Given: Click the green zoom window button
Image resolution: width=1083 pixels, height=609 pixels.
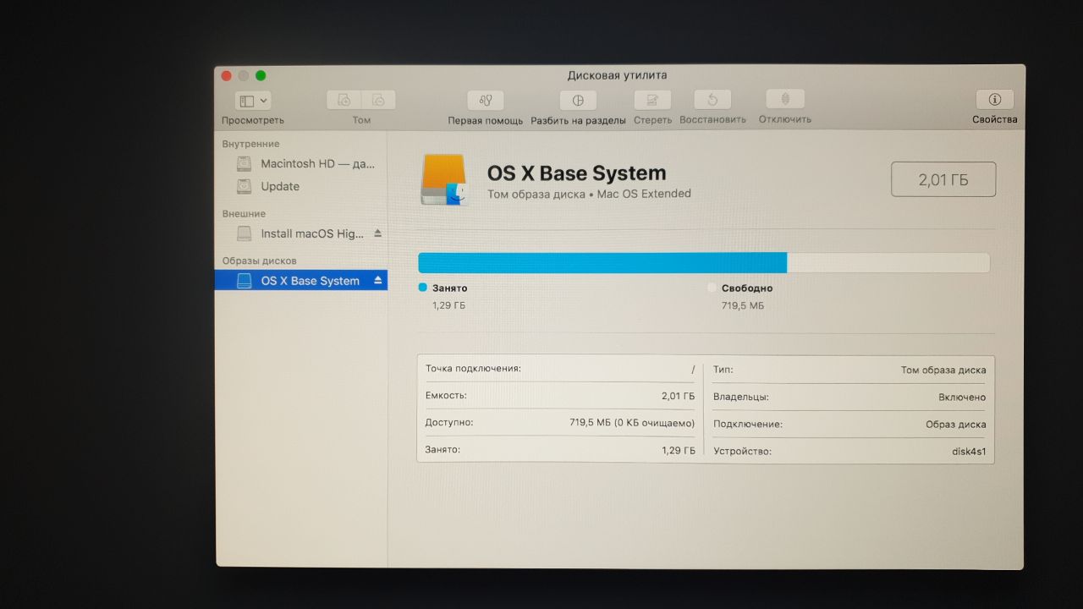Looking at the screenshot, I should click(x=261, y=75).
